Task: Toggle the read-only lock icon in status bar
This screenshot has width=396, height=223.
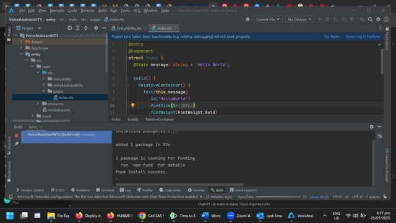Action: tap(385, 197)
